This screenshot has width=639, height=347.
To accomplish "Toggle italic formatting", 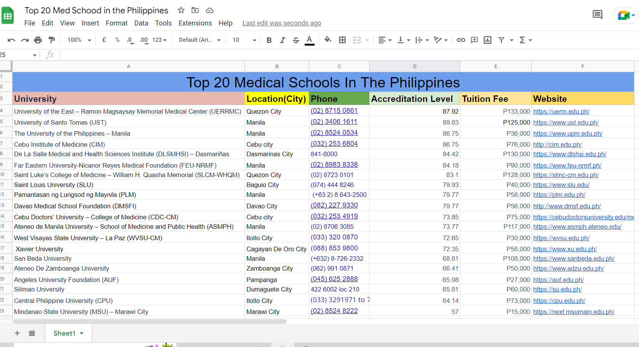I will (282, 40).
